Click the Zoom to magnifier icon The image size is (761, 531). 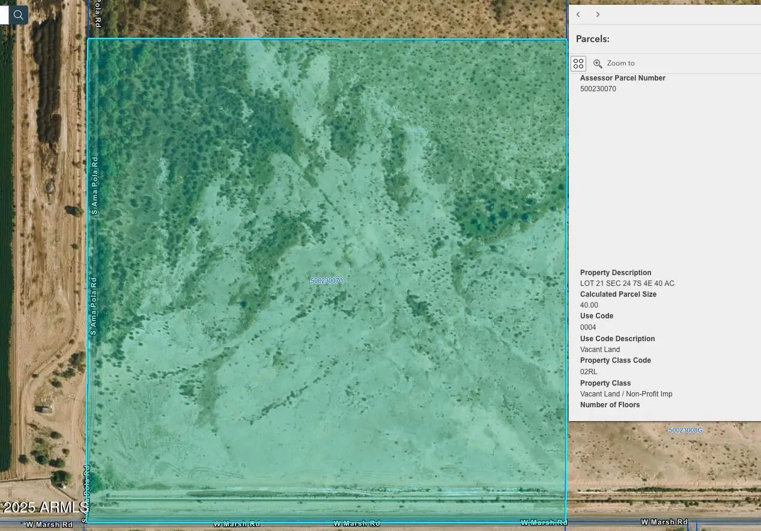point(598,64)
